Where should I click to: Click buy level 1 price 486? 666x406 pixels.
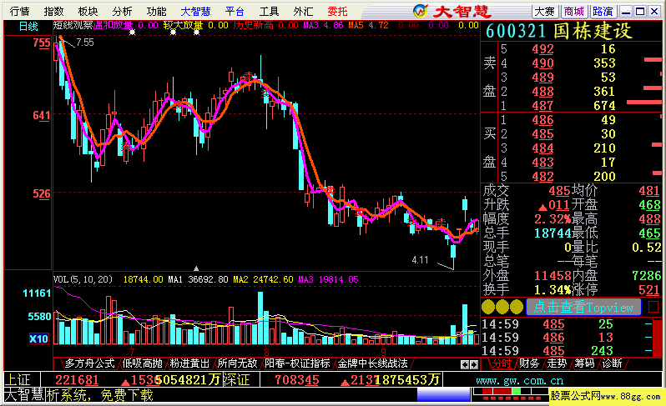542,120
